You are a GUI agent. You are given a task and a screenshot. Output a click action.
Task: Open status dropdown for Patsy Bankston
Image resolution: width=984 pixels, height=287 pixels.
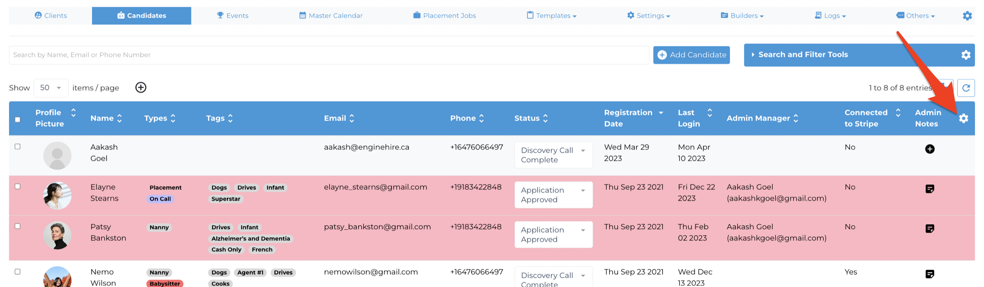553,234
